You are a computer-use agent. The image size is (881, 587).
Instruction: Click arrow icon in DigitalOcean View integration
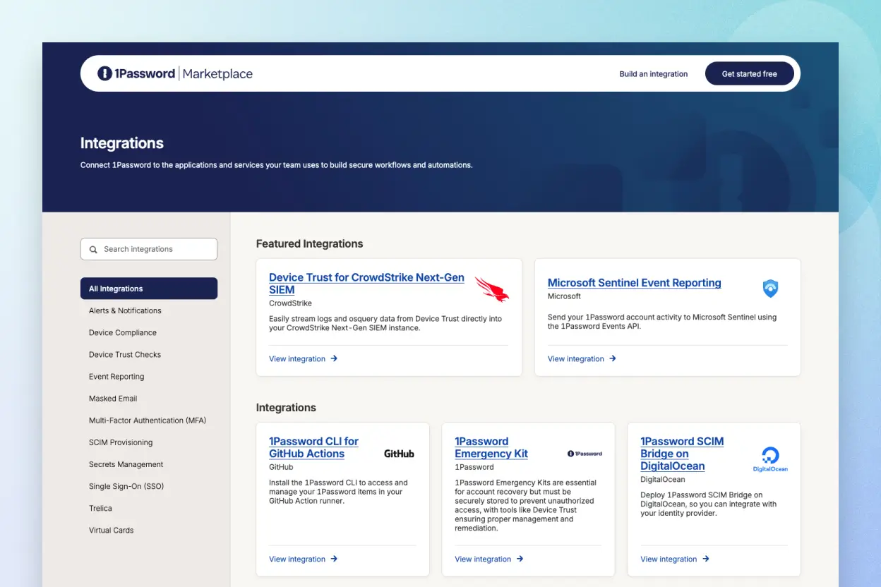705,559
